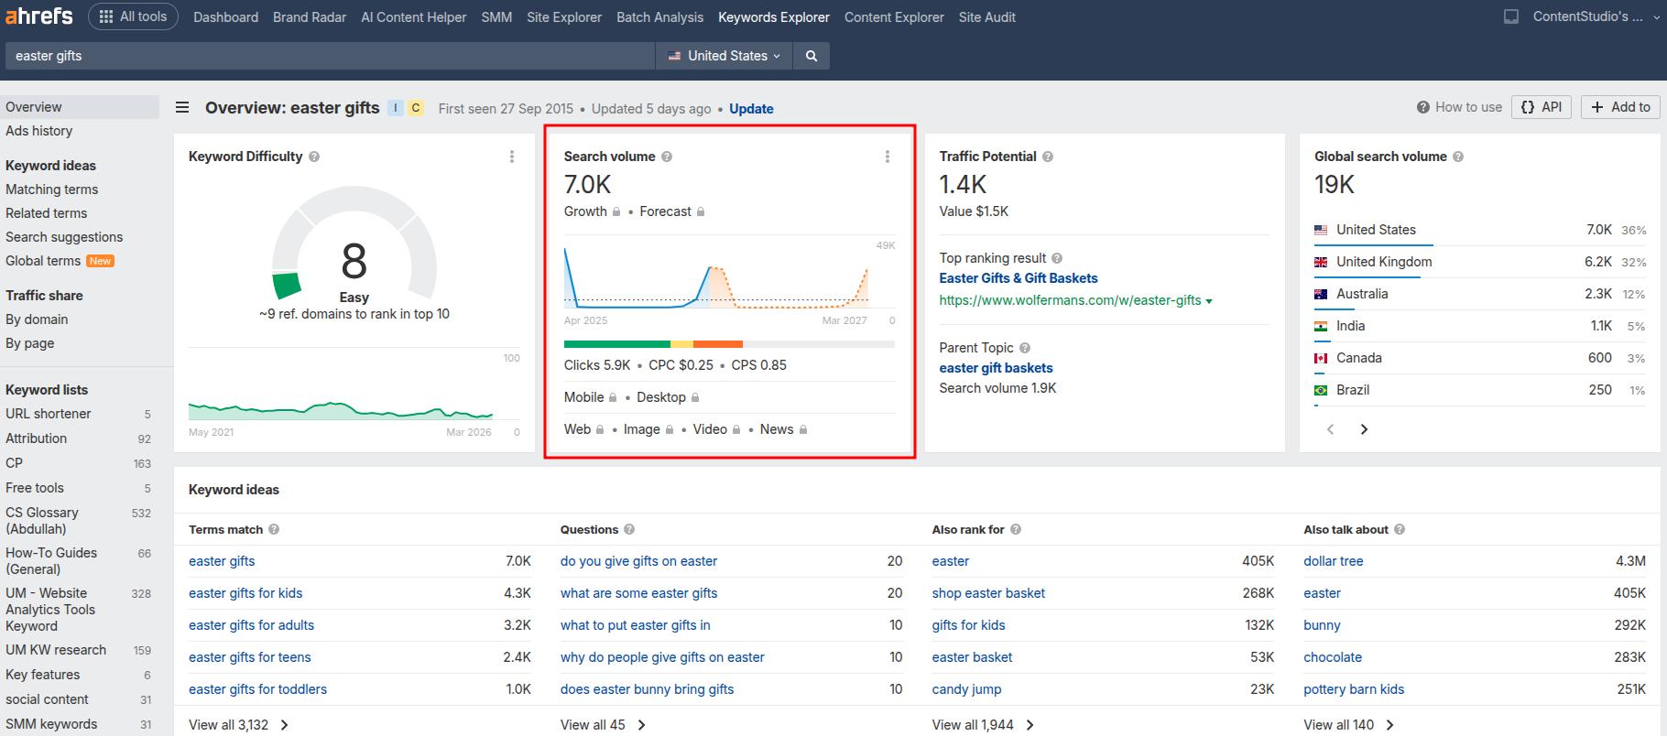This screenshot has width=1667, height=736.
Task: Click United Kingdom row in global volume
Action: click(1479, 262)
